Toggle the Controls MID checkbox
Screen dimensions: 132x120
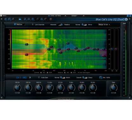pyautogui.click(x=41, y=72)
